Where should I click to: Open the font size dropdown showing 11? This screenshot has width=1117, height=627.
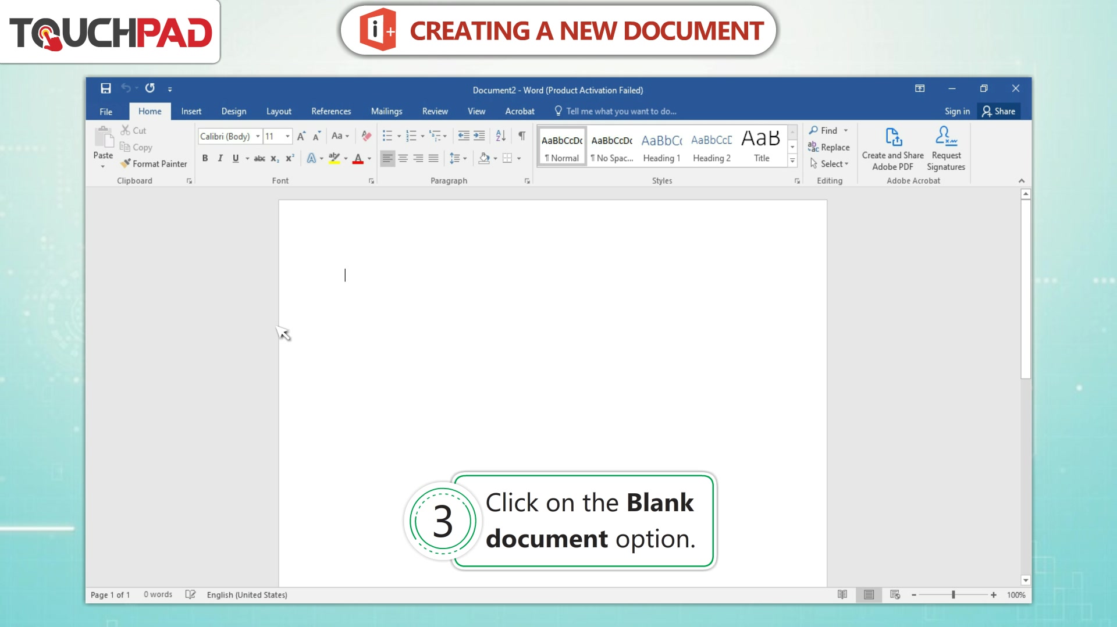287,136
